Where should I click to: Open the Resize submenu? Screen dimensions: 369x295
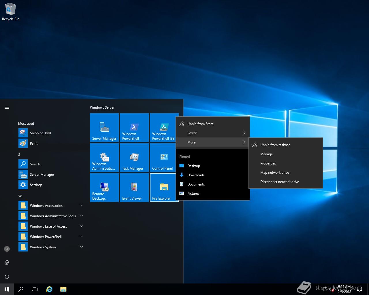[213, 133]
